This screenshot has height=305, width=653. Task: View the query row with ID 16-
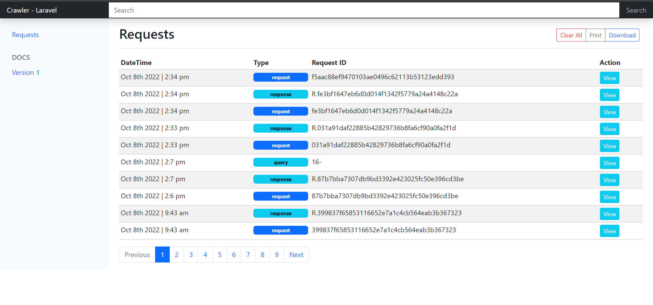[x=609, y=163]
